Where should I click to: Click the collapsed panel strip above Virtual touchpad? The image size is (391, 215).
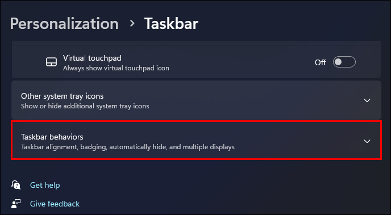click(x=196, y=43)
